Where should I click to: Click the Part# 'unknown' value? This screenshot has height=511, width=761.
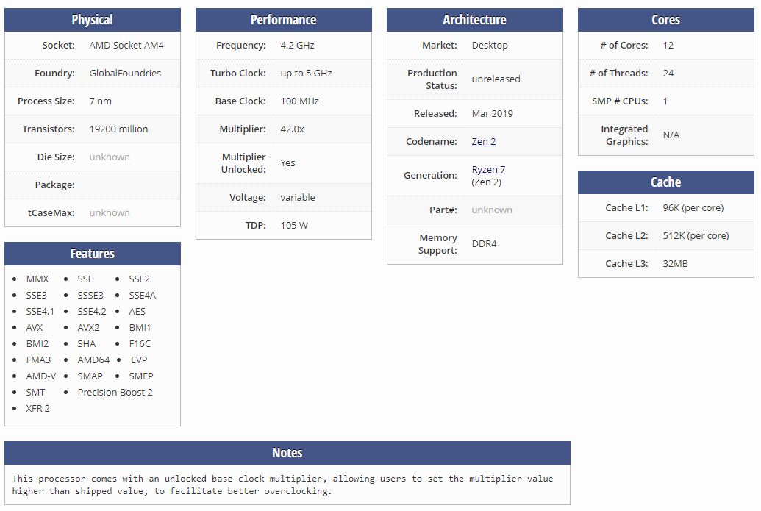tap(492, 210)
